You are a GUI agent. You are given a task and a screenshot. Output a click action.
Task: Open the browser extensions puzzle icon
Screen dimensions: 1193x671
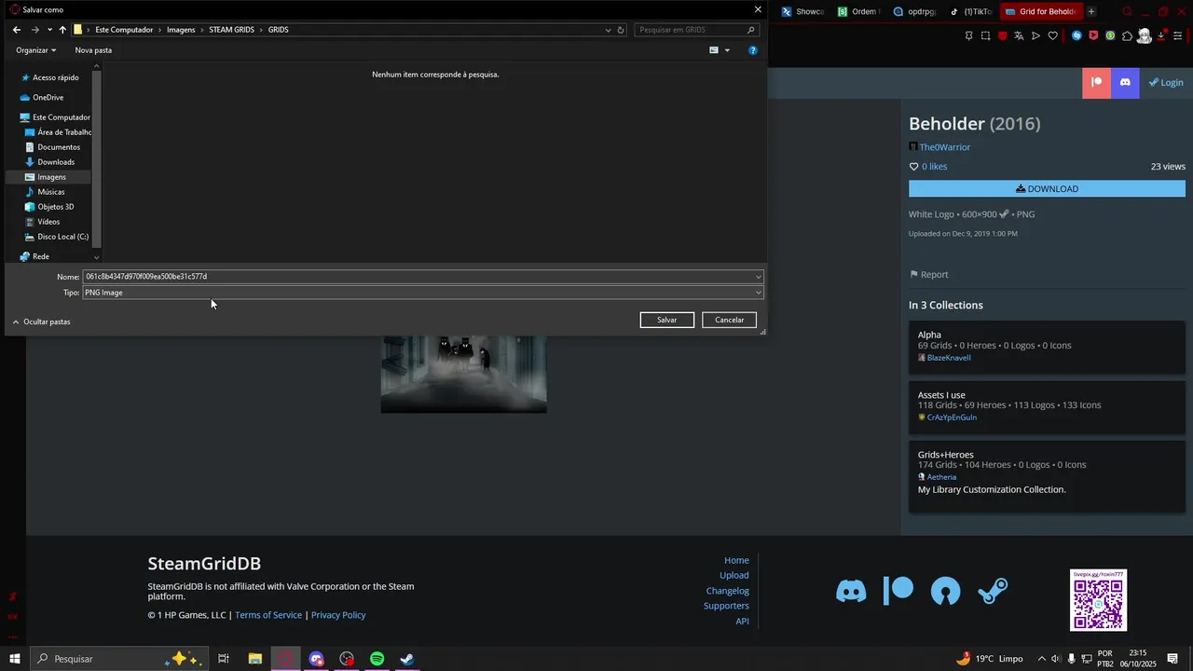[1127, 36]
